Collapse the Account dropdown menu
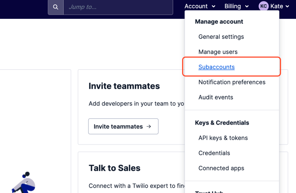The height and width of the screenshot is (193, 296). click(200, 6)
